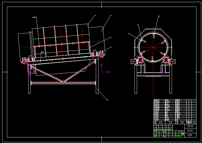
Task: Pick the right-end red roller in the side view
Action: pyautogui.click(x=102, y=55)
